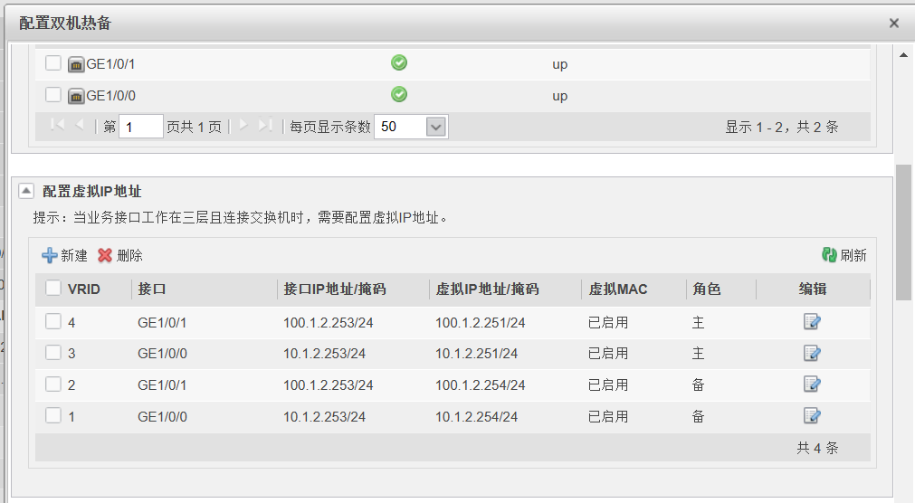
Task: Click the edit icon for VRID 2
Action: coord(812,384)
